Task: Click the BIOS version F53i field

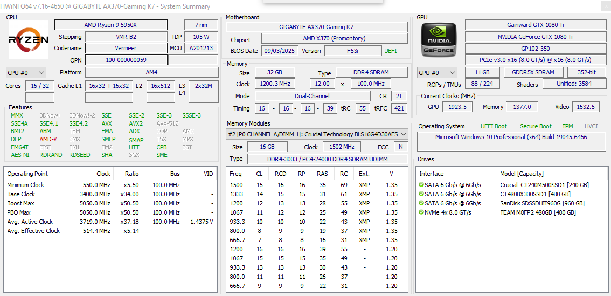Action: coord(353,51)
